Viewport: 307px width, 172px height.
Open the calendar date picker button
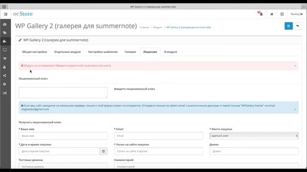click(104, 151)
